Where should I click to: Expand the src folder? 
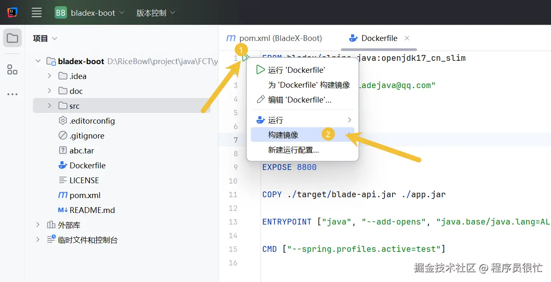[50, 106]
